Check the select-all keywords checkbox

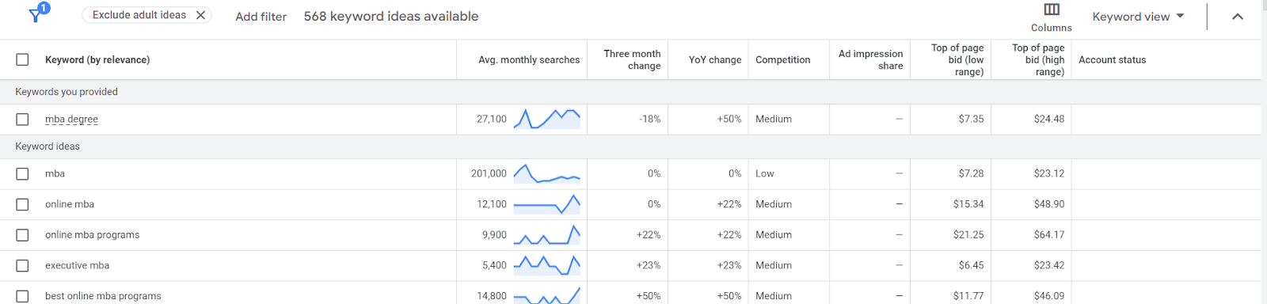tap(22, 59)
